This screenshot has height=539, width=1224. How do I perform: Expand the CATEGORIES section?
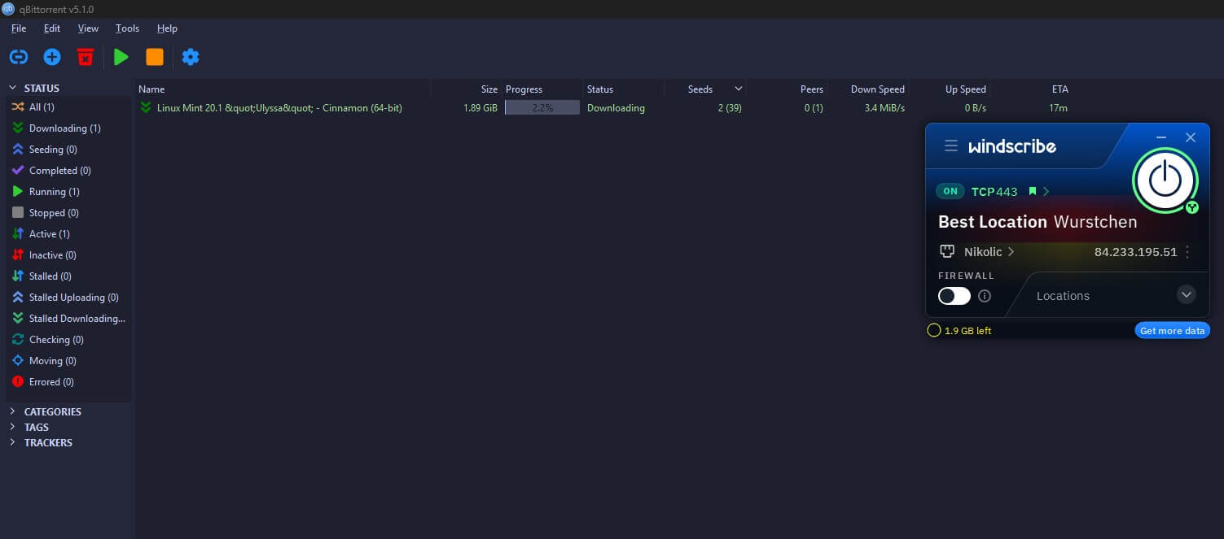click(12, 411)
